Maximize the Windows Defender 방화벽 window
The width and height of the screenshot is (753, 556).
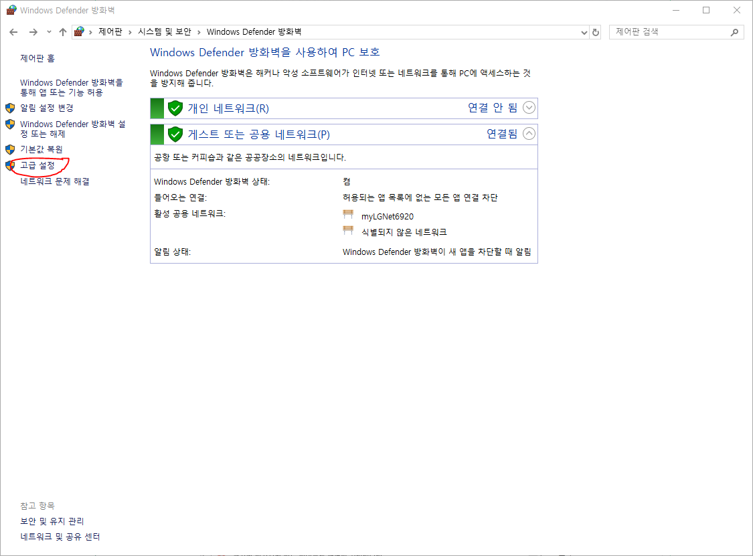pyautogui.click(x=706, y=10)
